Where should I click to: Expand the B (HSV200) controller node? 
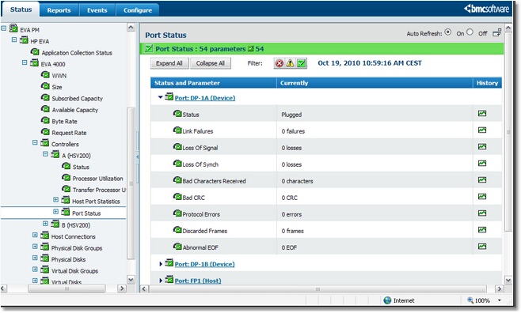(45, 224)
